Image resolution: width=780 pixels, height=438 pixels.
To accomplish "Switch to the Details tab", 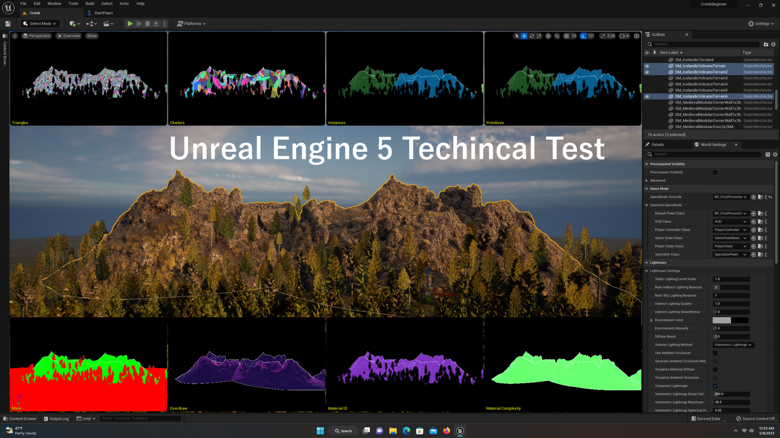I will tap(657, 145).
